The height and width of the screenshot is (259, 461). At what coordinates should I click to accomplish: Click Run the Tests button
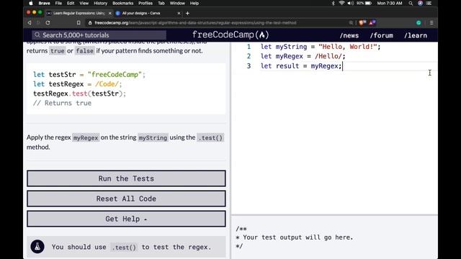click(126, 178)
